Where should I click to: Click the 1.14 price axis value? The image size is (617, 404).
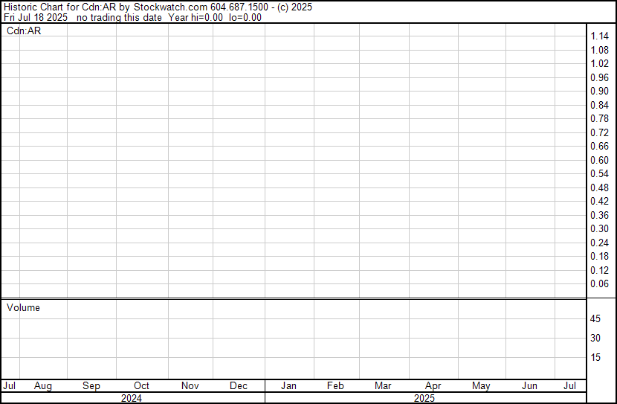pos(599,36)
